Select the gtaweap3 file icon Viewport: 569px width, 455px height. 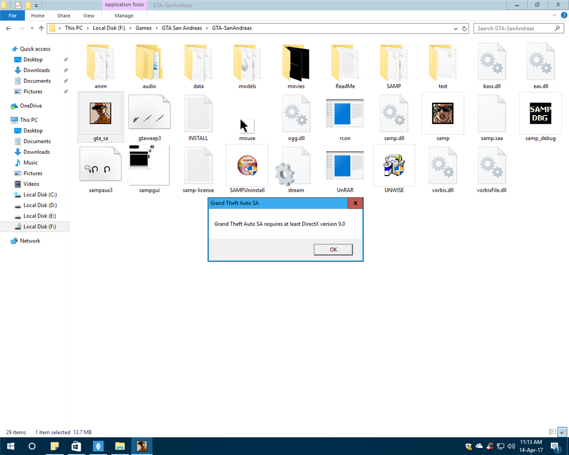click(149, 112)
